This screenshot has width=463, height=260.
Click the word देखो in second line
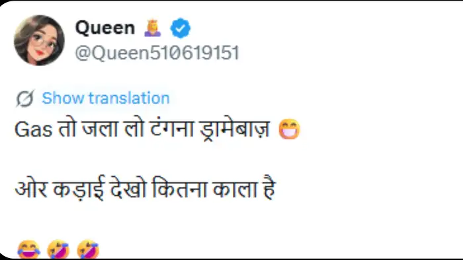pyautogui.click(x=128, y=188)
